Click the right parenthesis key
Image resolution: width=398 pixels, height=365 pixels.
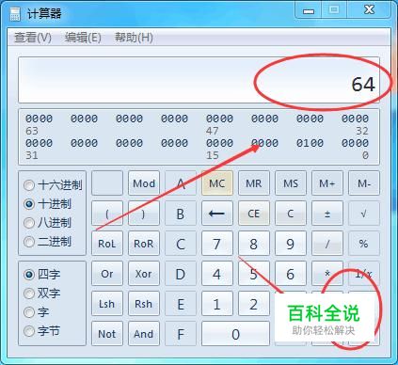click(x=144, y=214)
